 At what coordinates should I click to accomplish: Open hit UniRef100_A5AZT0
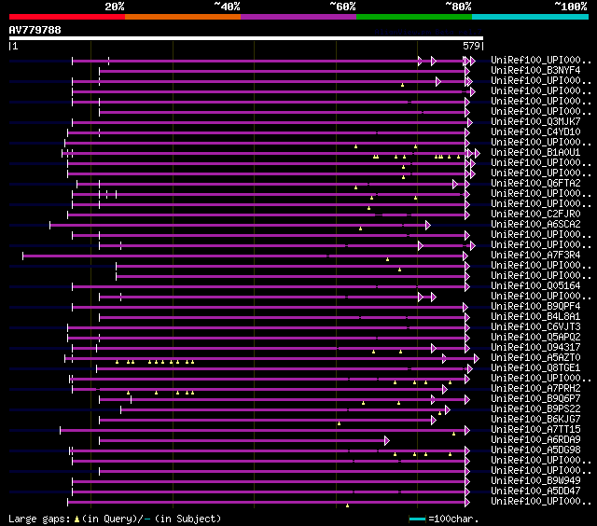coord(535,358)
